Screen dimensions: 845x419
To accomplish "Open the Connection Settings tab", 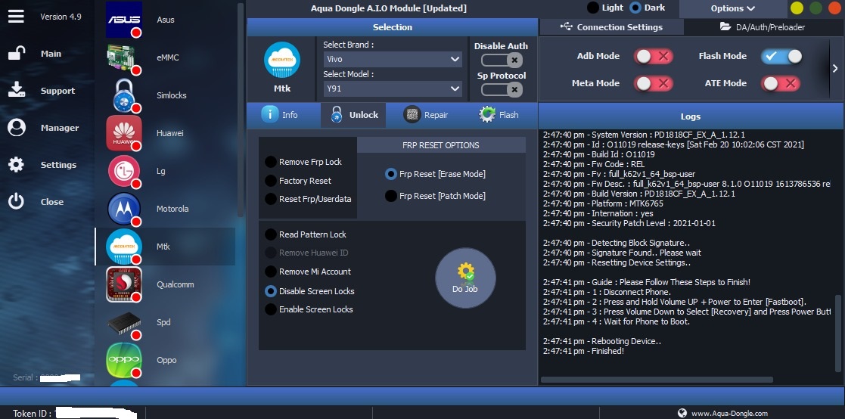I will (x=612, y=27).
